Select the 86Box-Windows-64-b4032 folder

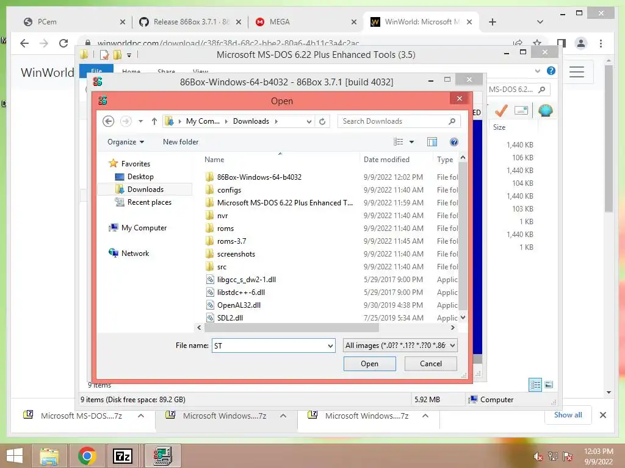click(259, 177)
